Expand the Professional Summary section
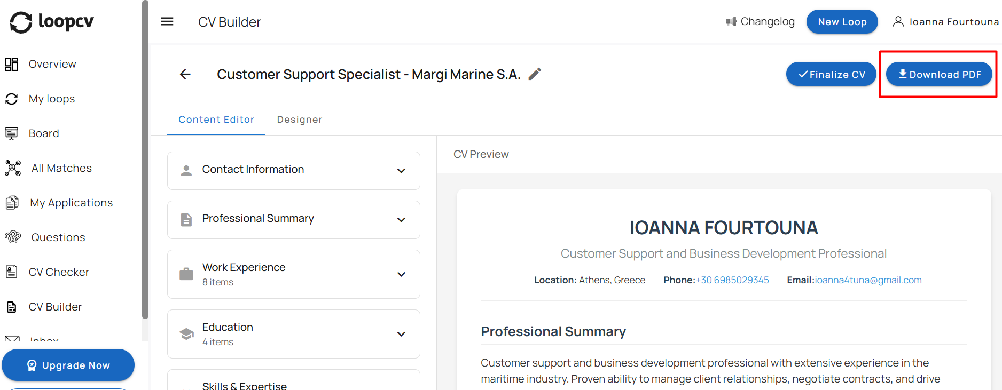This screenshot has height=390, width=1002. 293,220
